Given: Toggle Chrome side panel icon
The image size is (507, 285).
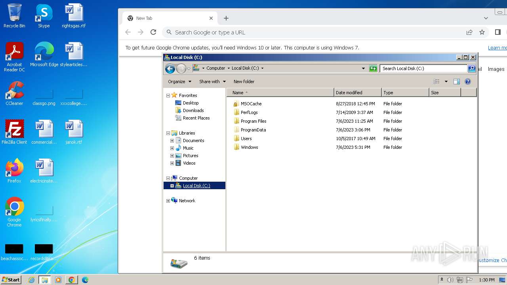Looking at the screenshot, I should (x=498, y=32).
